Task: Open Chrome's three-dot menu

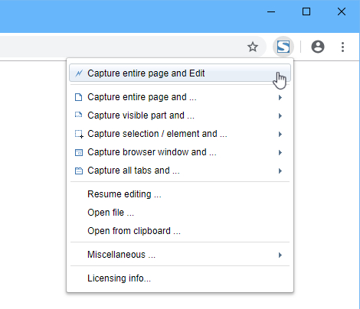Action: click(x=342, y=47)
